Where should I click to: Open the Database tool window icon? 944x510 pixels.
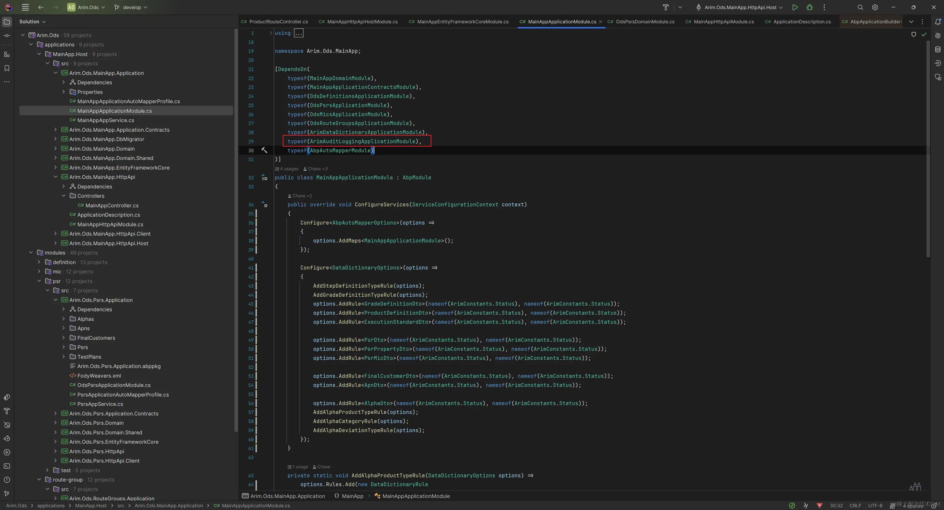937,49
